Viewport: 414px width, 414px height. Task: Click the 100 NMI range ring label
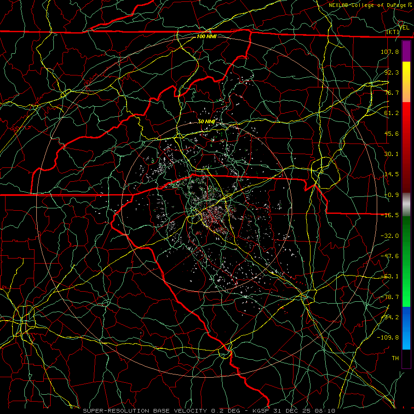(207, 36)
